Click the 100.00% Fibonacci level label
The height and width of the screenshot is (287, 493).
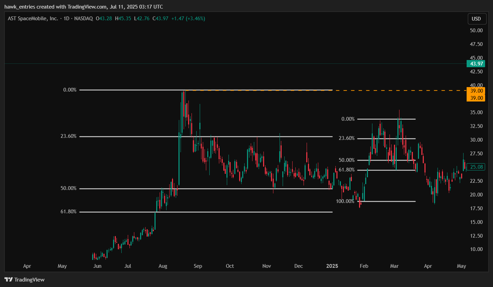[345, 201]
